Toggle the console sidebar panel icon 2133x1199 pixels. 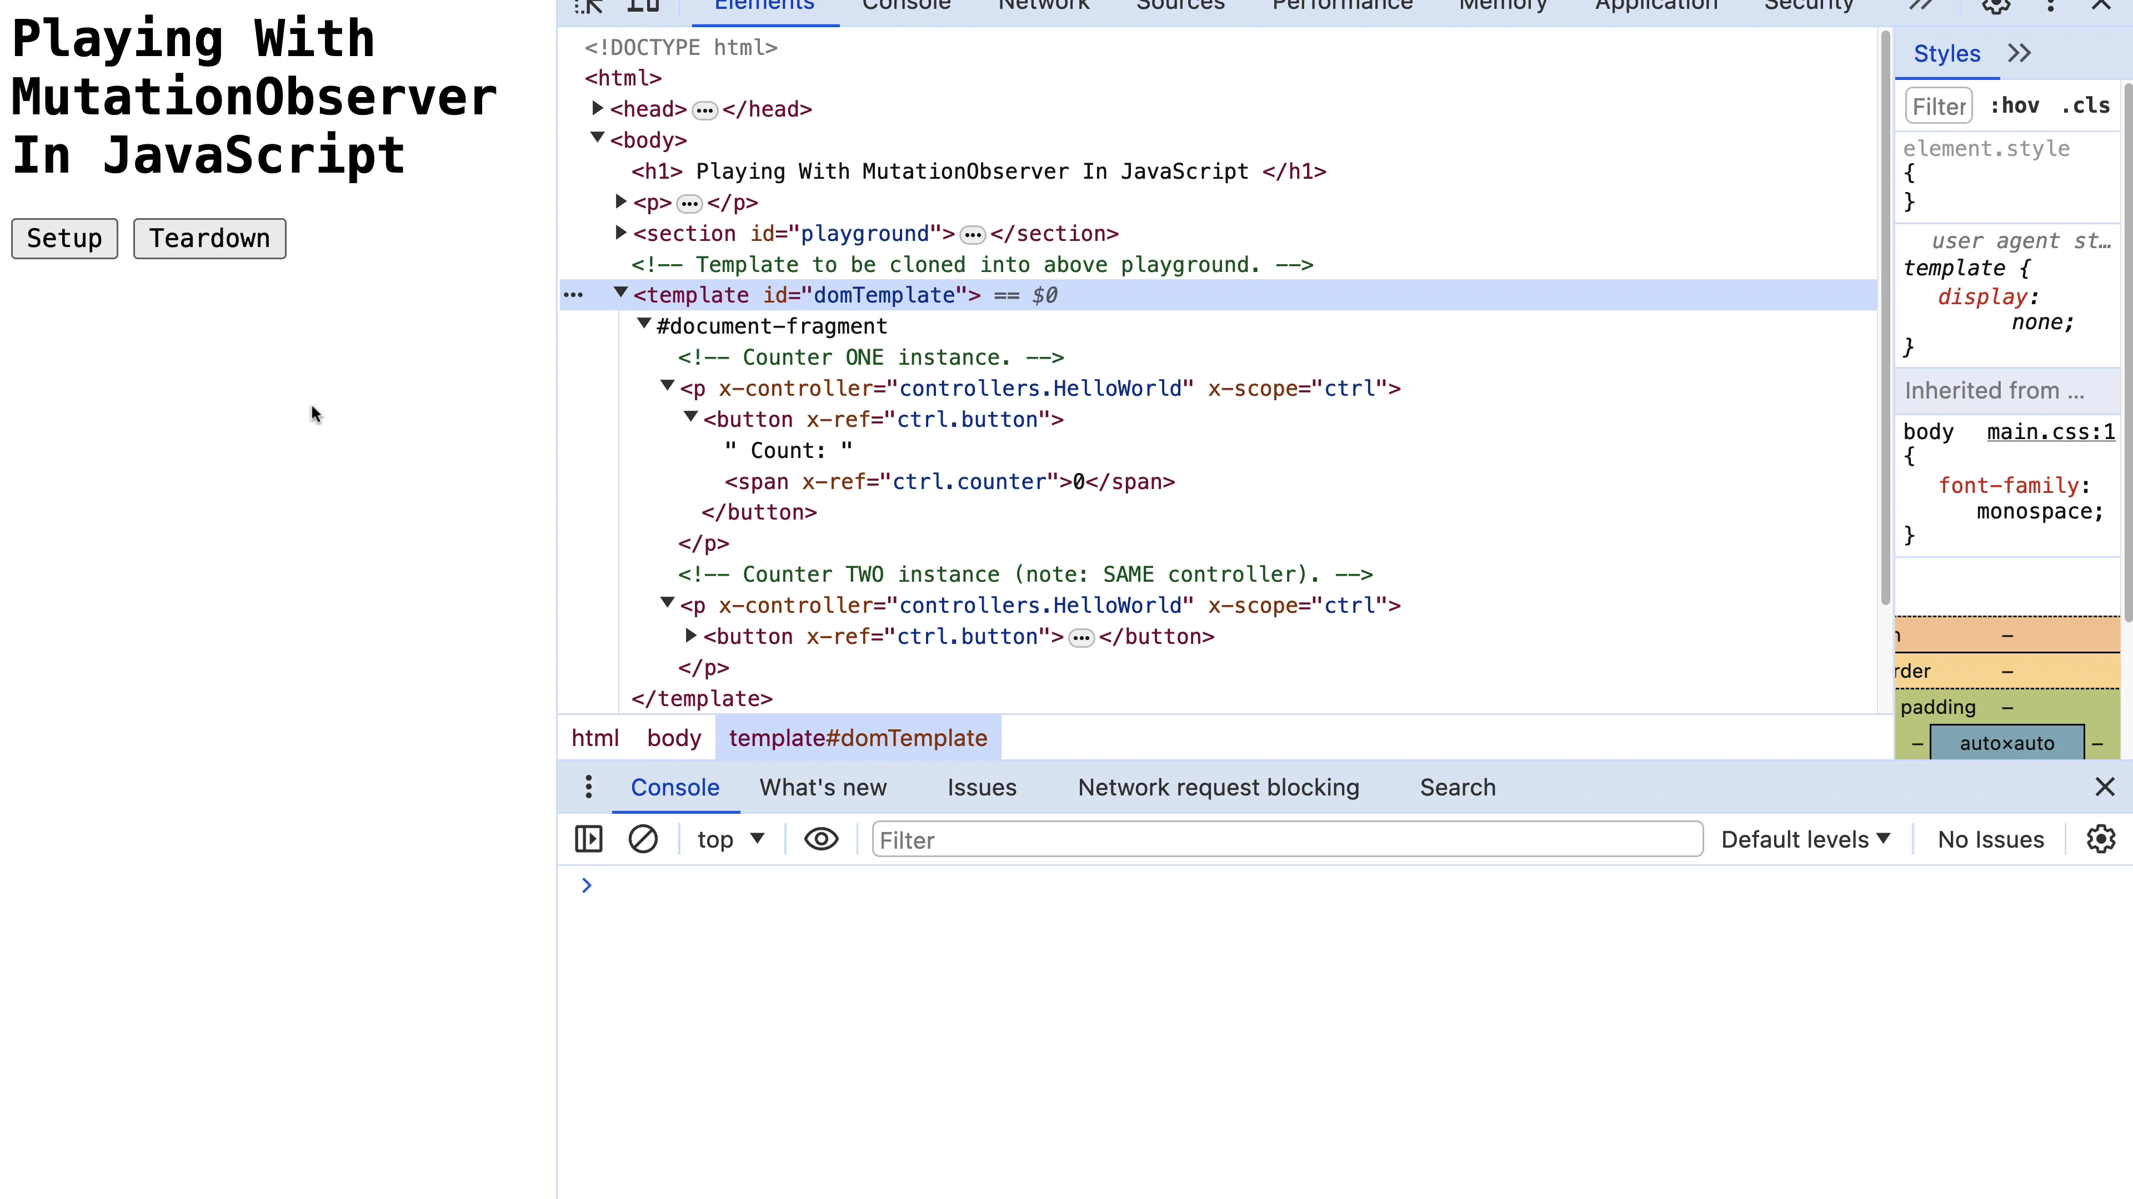(589, 839)
